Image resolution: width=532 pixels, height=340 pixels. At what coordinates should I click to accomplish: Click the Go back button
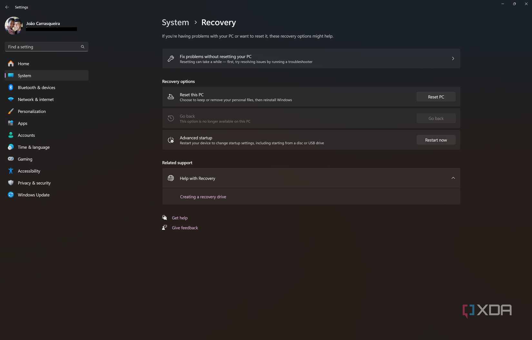(436, 118)
